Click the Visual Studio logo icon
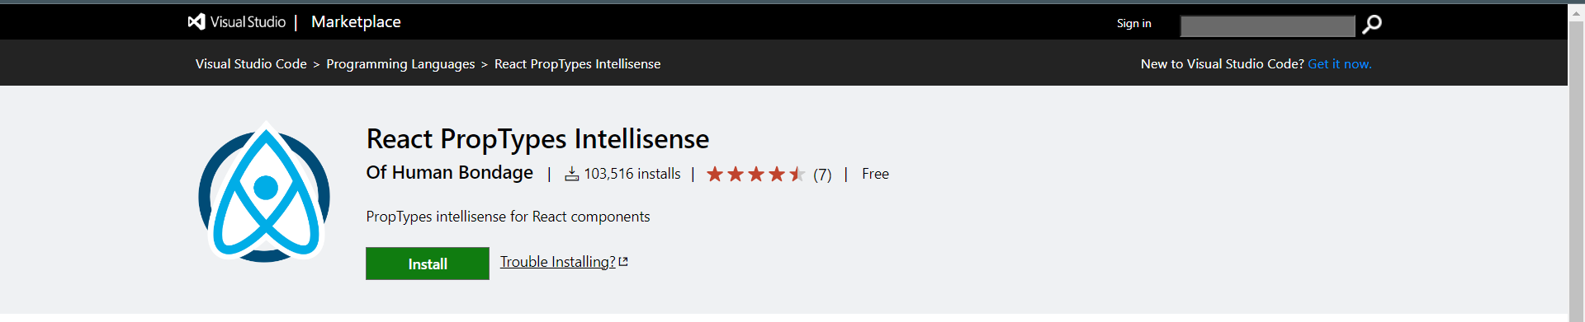The image size is (1585, 322). 196,22
